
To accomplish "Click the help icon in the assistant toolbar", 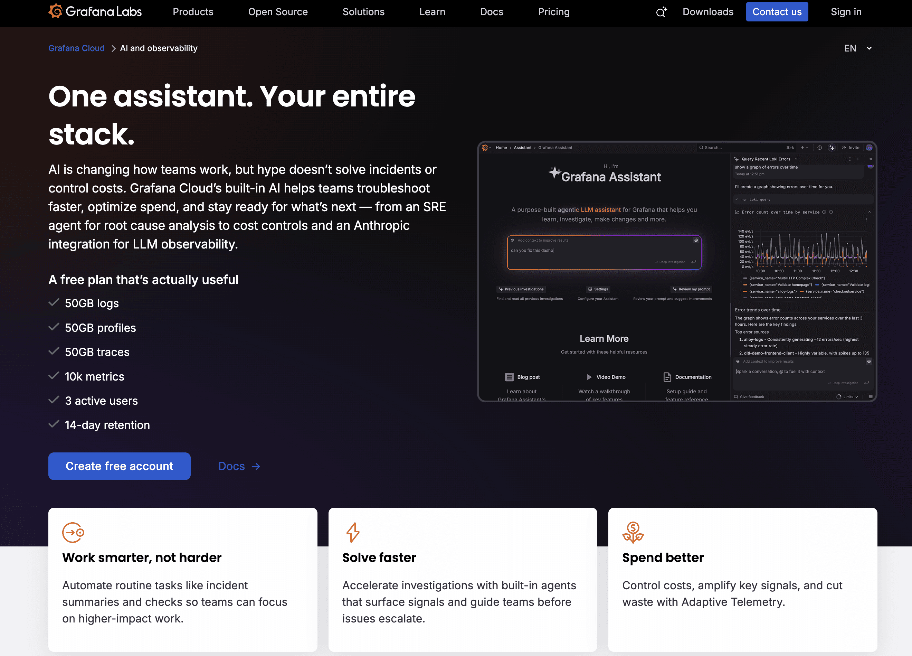I will (820, 148).
